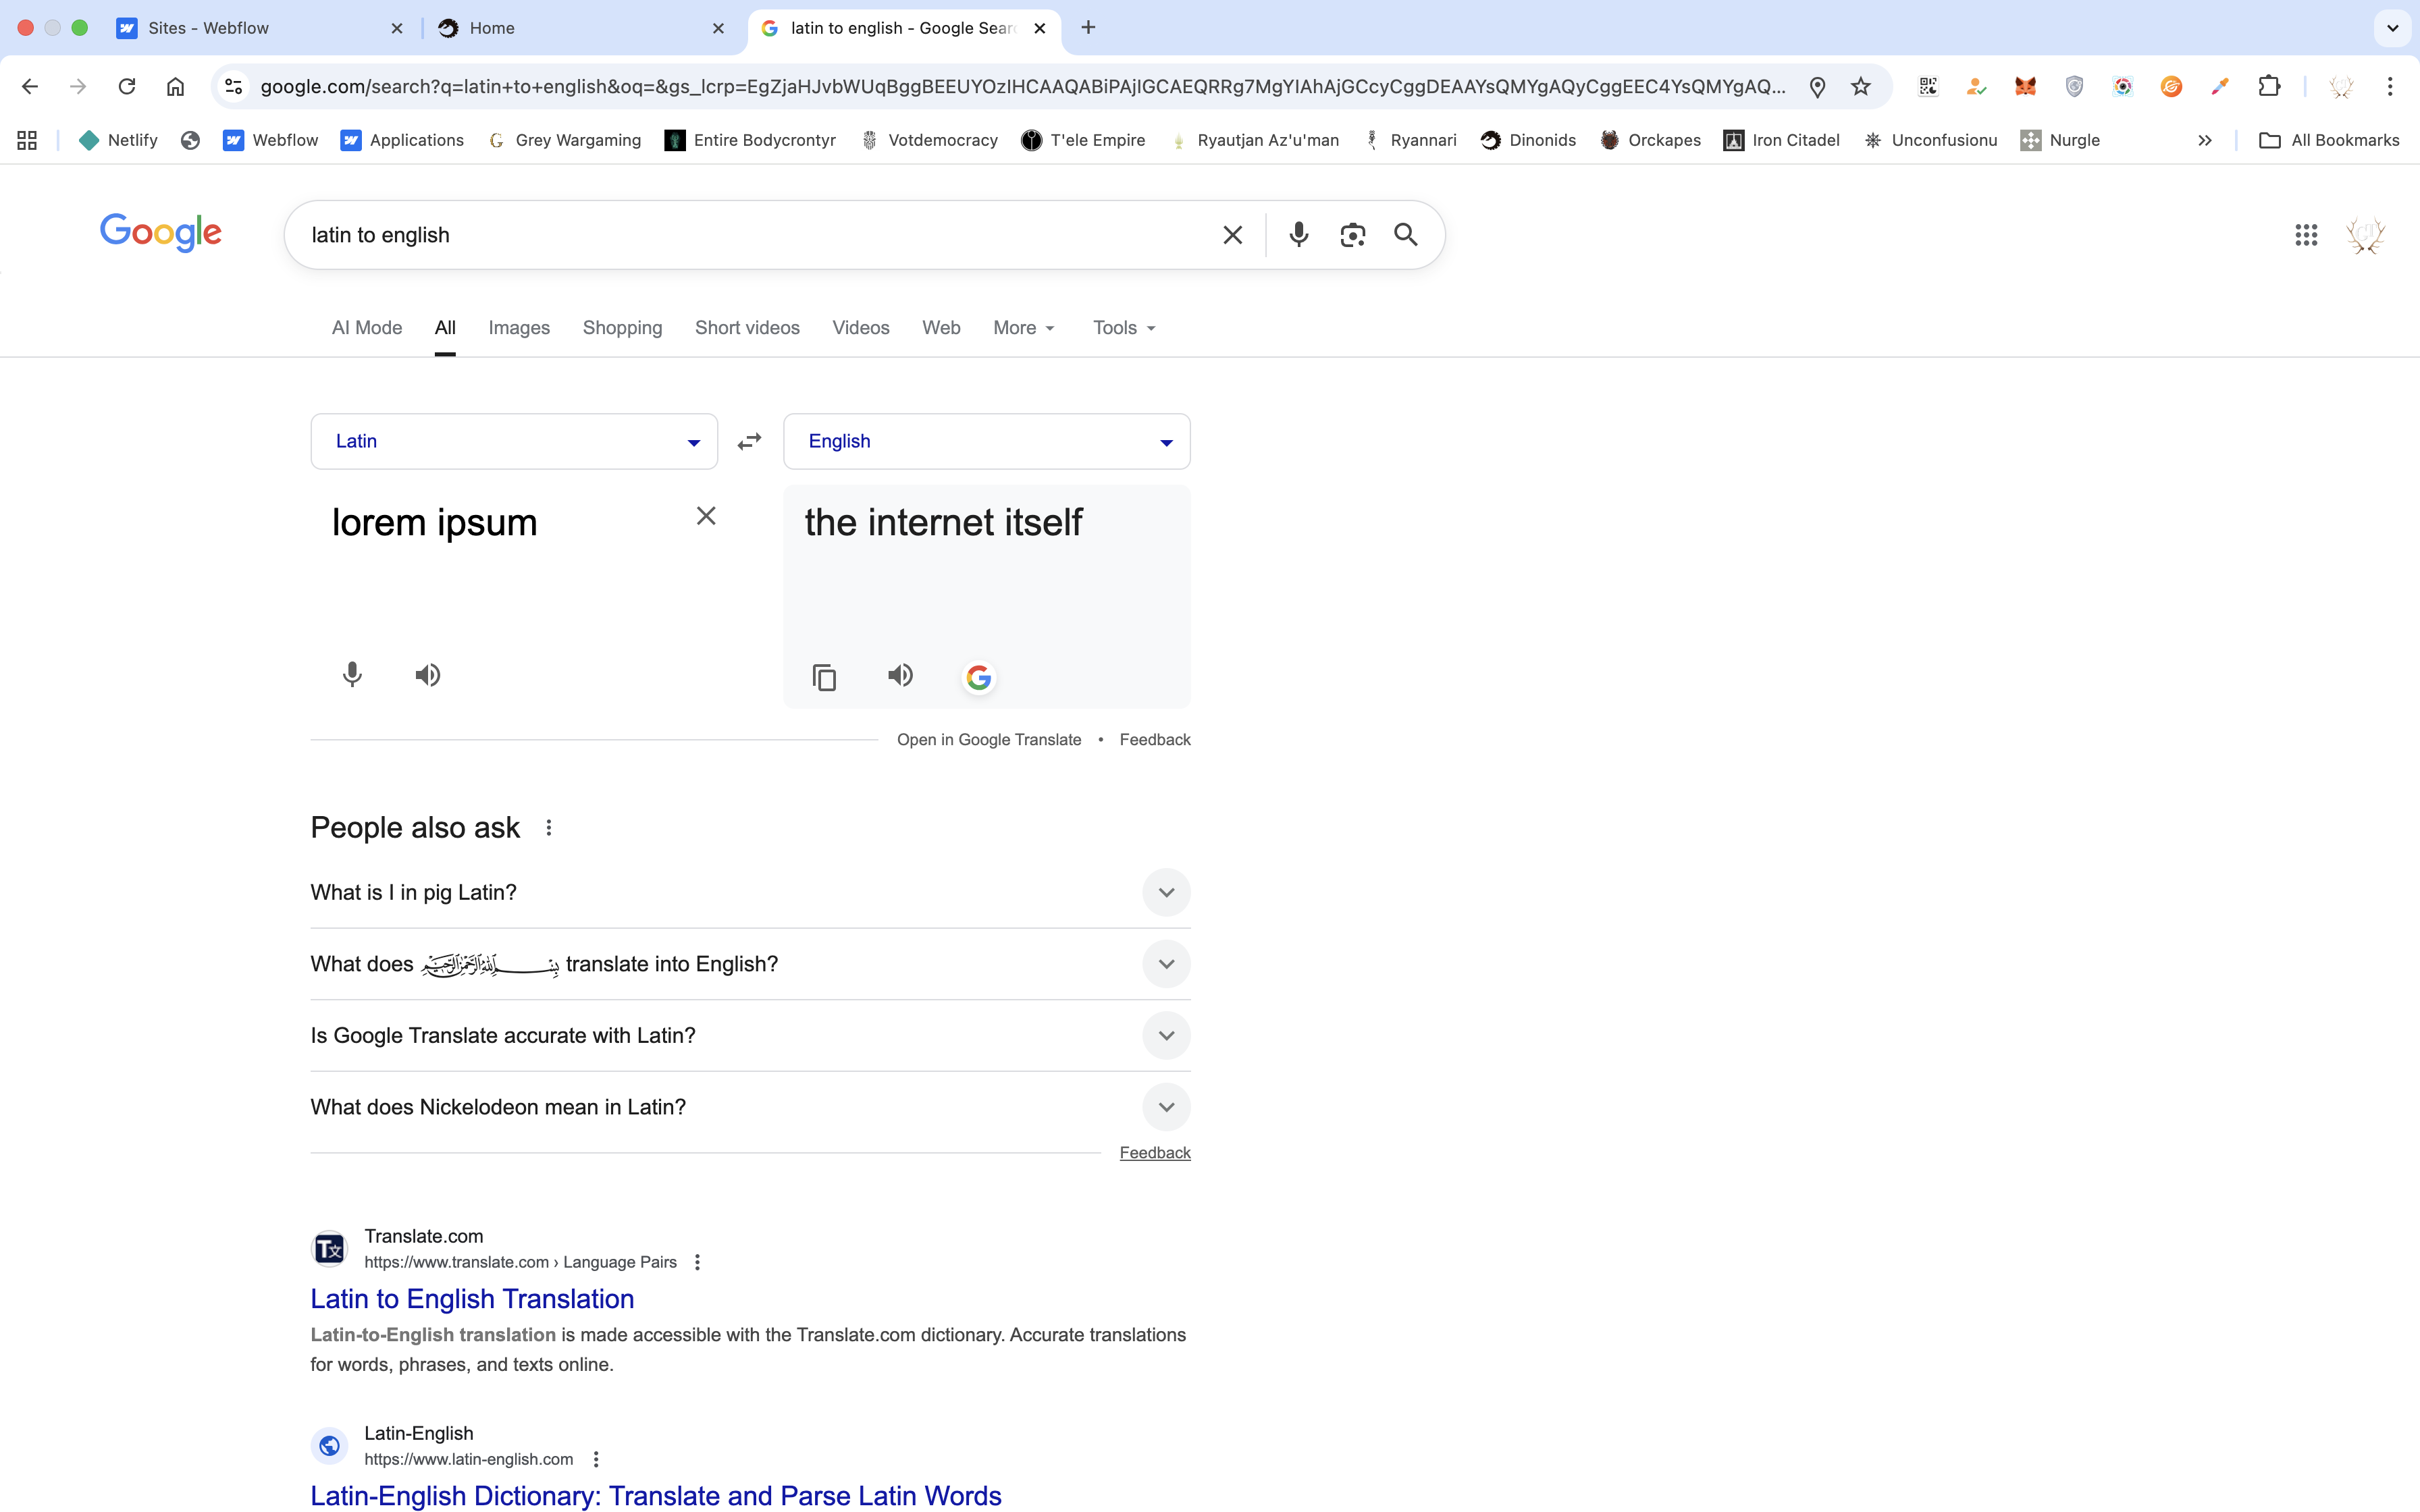This screenshot has width=2420, height=1512.
Task: Open the Latin to English Translation result
Action: 472,1298
